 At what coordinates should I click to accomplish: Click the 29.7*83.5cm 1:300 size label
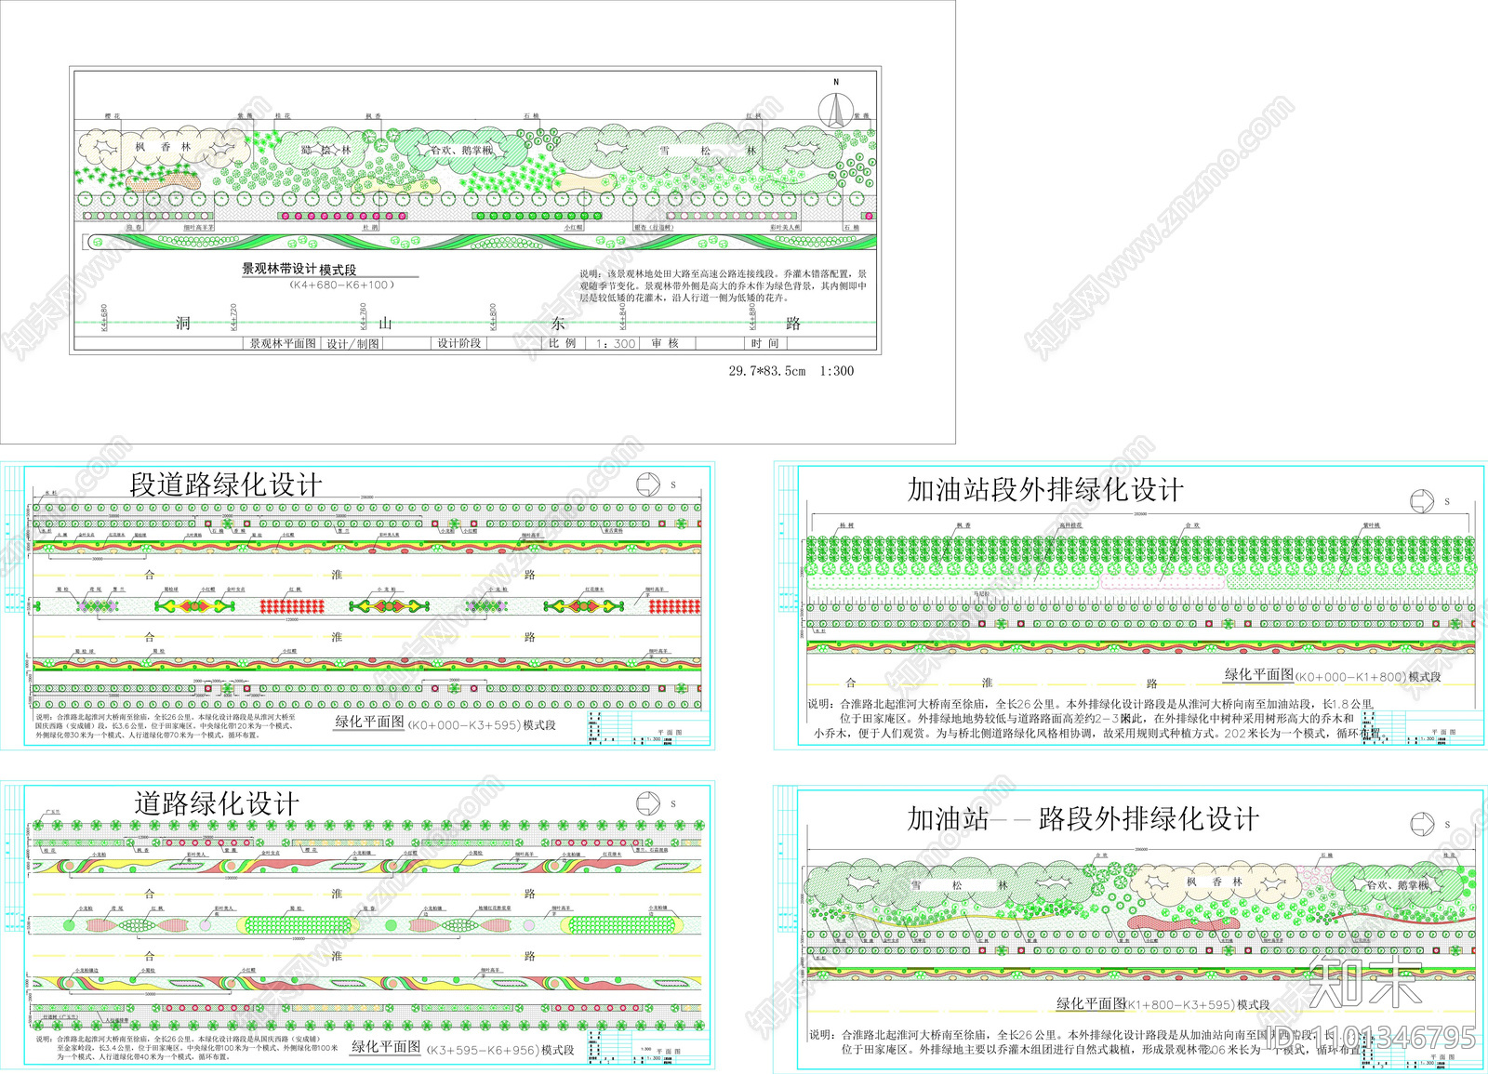[x=790, y=371]
